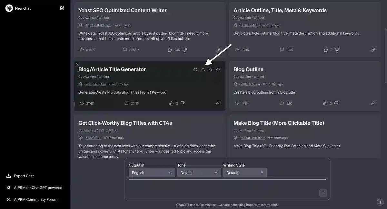Downvote the Blog Outline prompt
387x209 pixels.
336,104
